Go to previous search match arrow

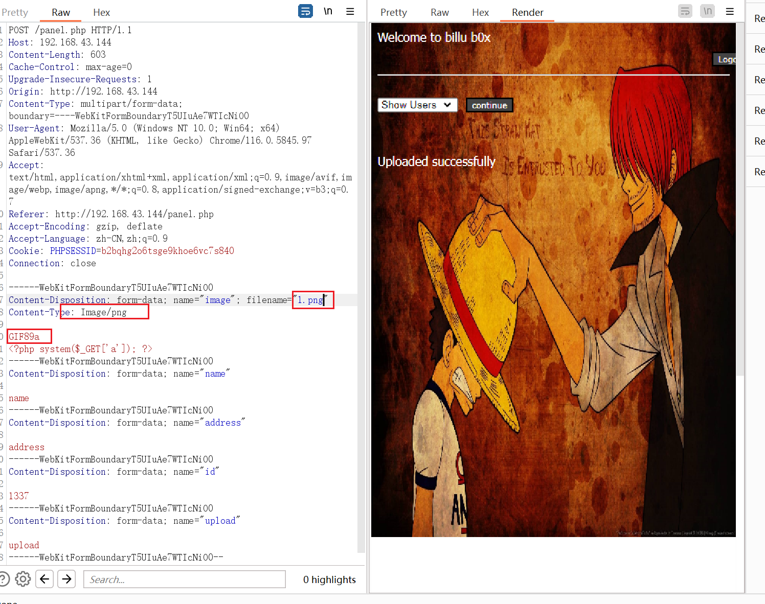pos(44,579)
